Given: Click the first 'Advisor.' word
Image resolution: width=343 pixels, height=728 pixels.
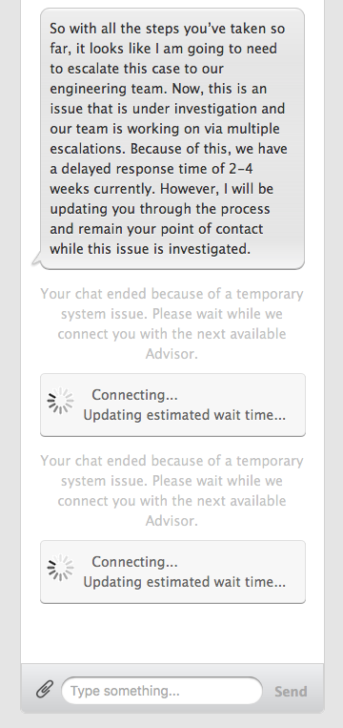Looking at the screenshot, I should pyautogui.click(x=171, y=354).
